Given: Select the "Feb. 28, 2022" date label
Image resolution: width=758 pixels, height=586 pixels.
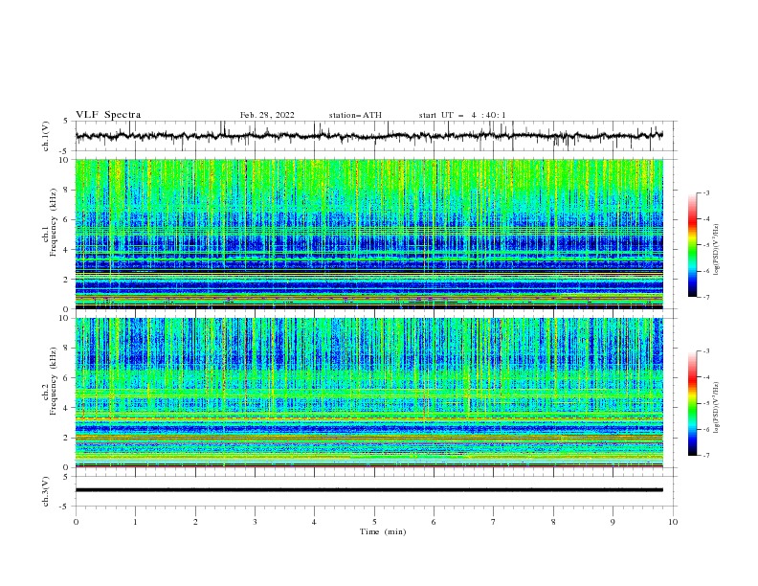Looking at the screenshot, I should [x=267, y=115].
